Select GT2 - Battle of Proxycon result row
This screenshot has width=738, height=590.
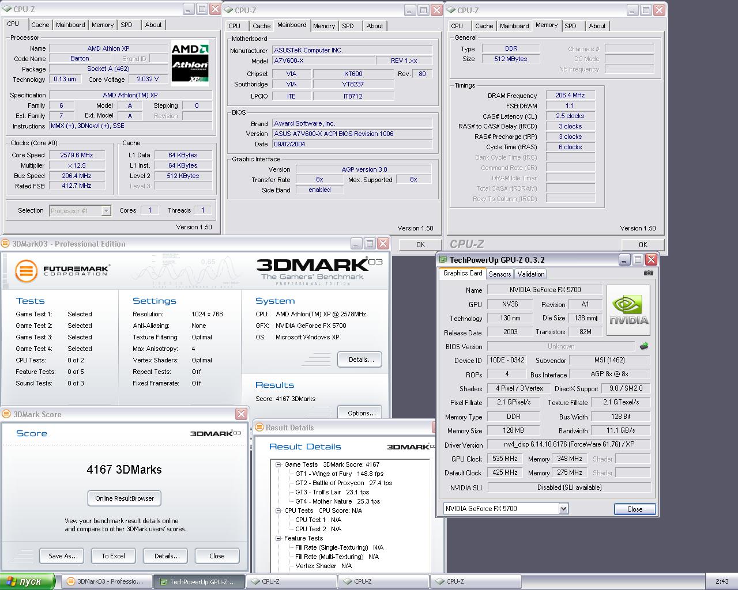[344, 483]
